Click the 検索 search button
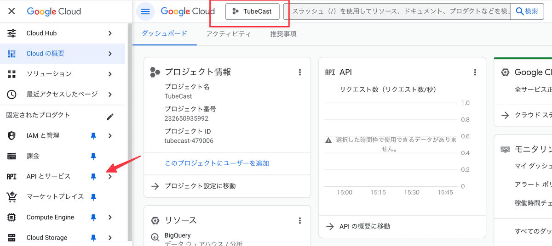Viewport: 552px width, 246px height. pos(527,11)
